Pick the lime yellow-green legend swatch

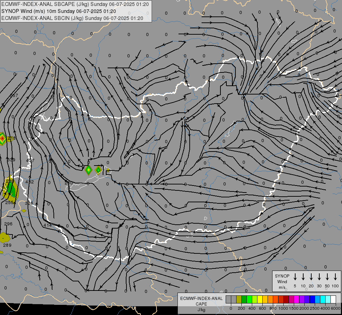click(x=255, y=299)
